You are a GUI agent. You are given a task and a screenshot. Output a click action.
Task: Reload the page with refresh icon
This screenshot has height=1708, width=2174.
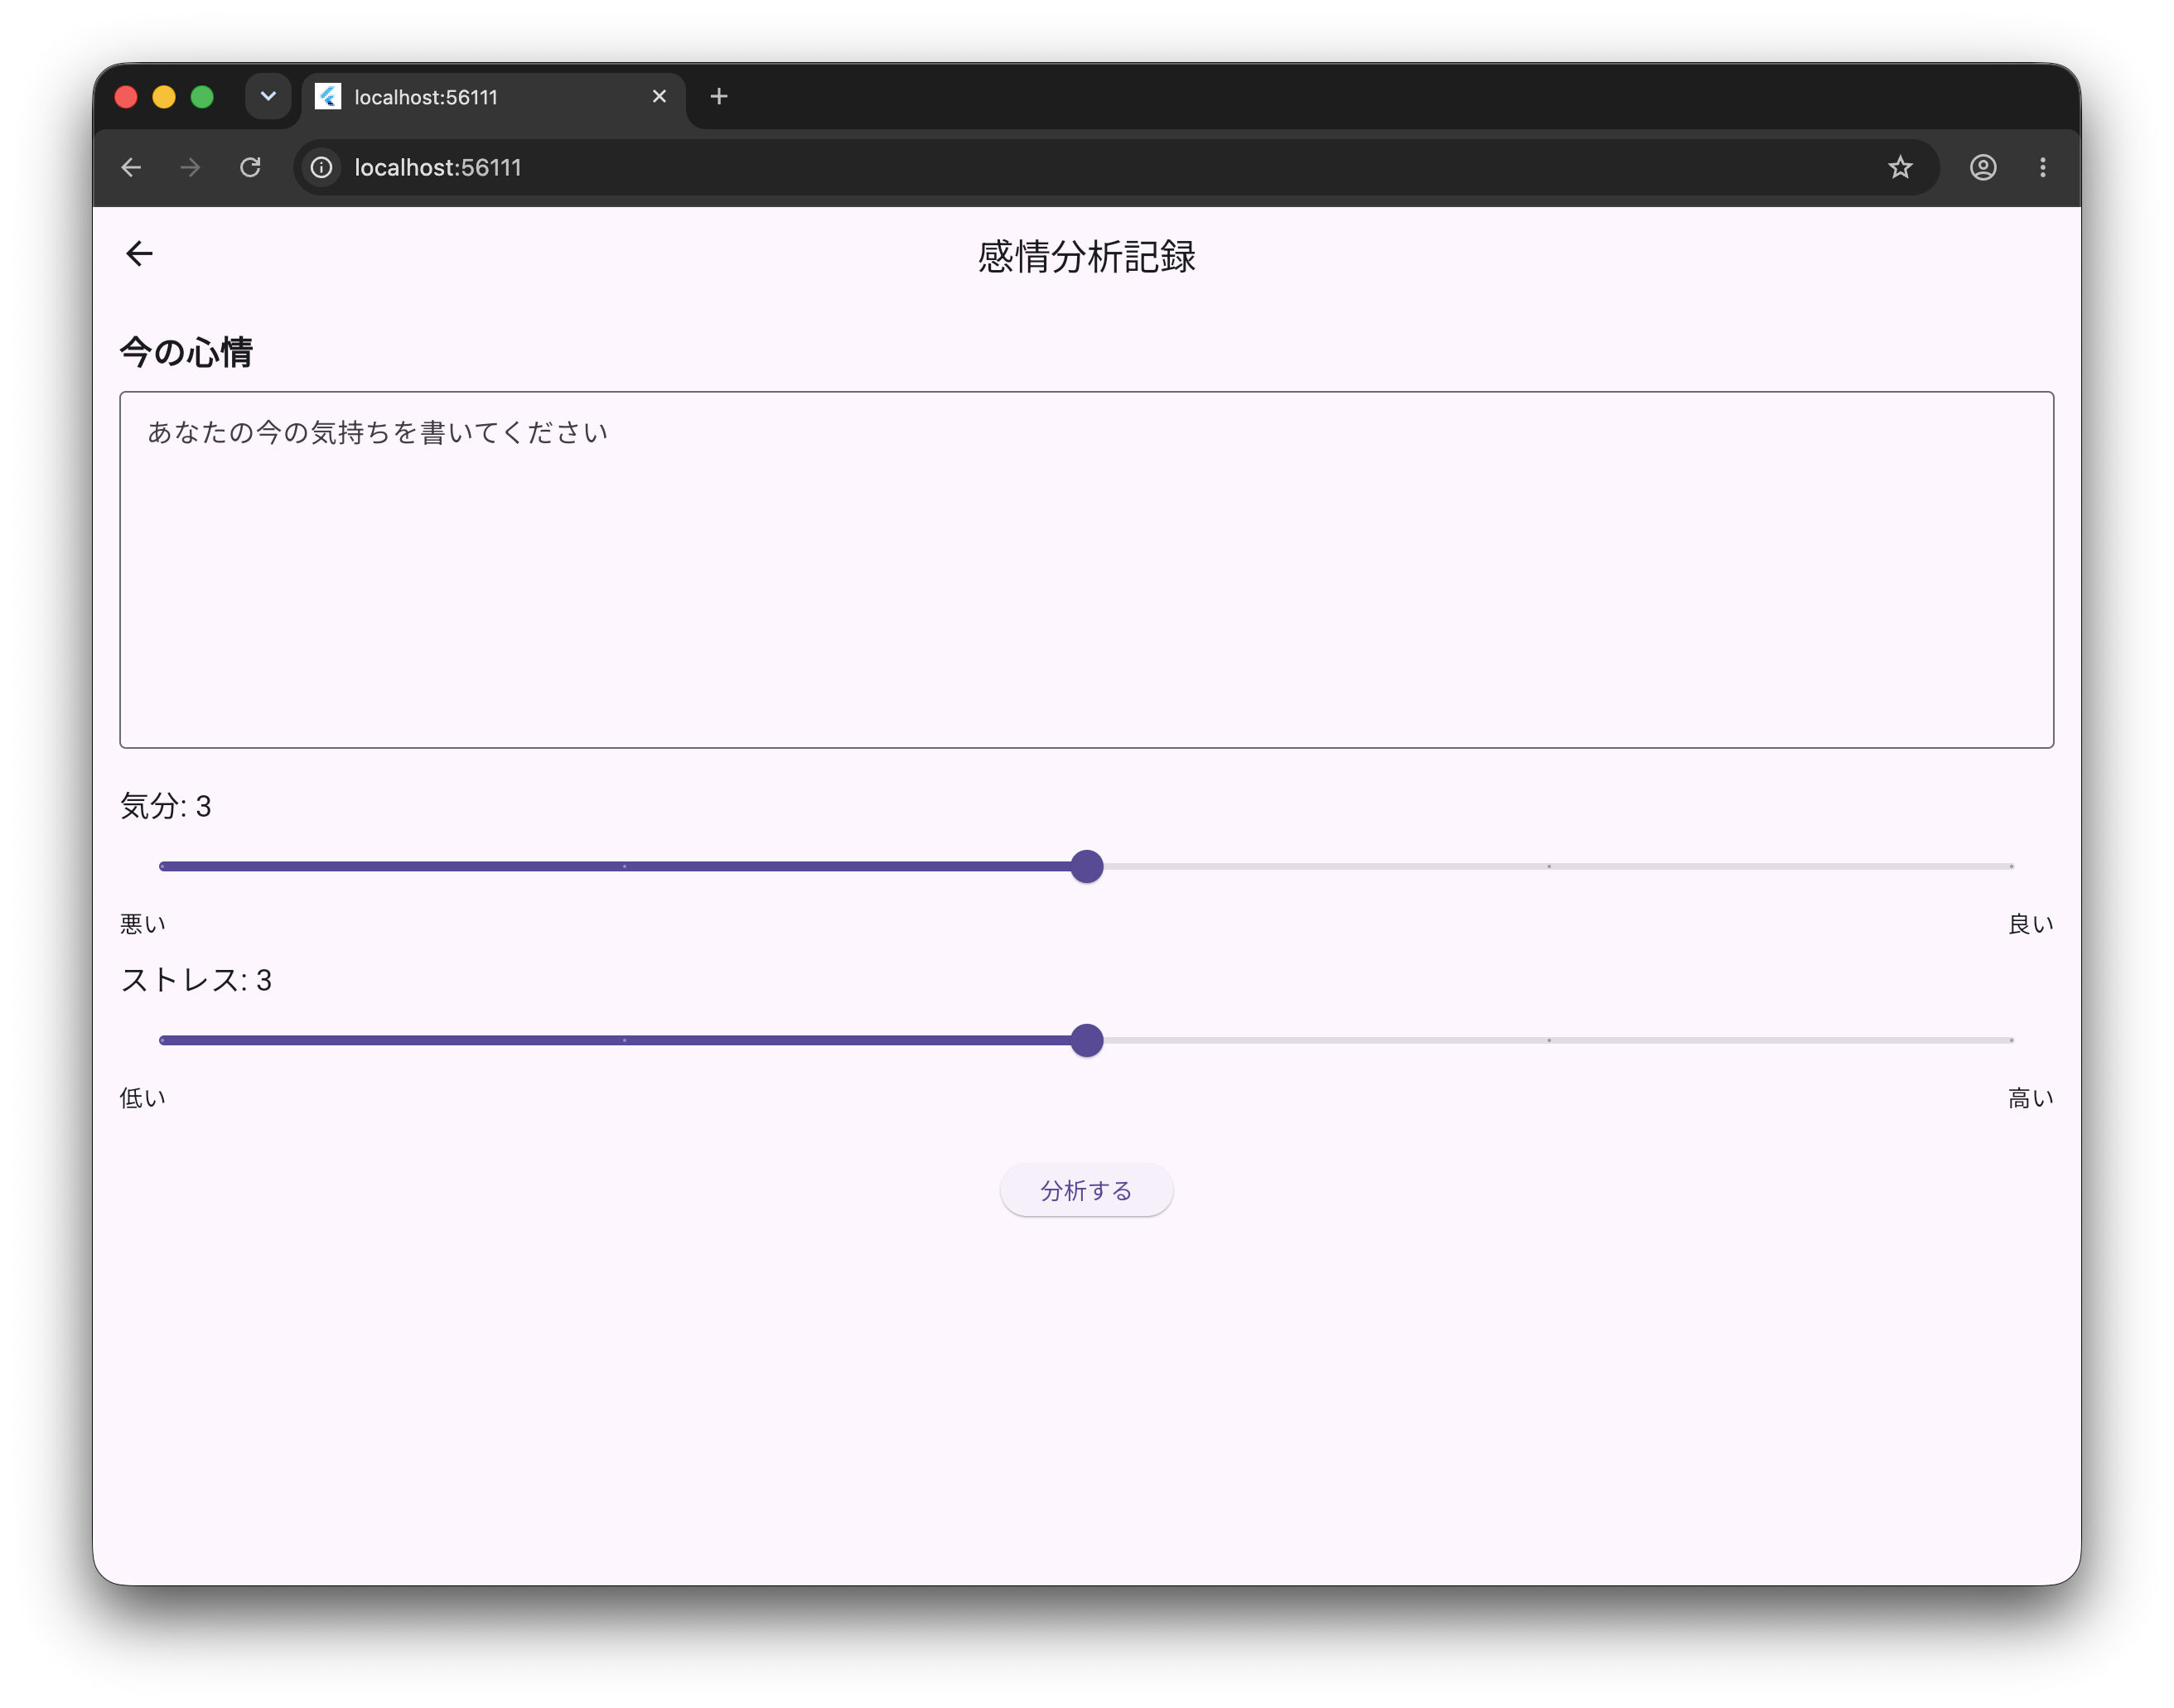pyautogui.click(x=250, y=167)
